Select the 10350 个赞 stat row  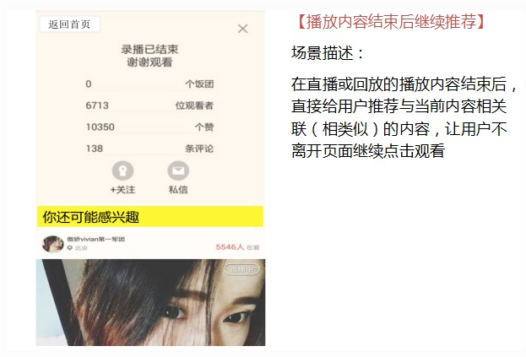coord(149,127)
